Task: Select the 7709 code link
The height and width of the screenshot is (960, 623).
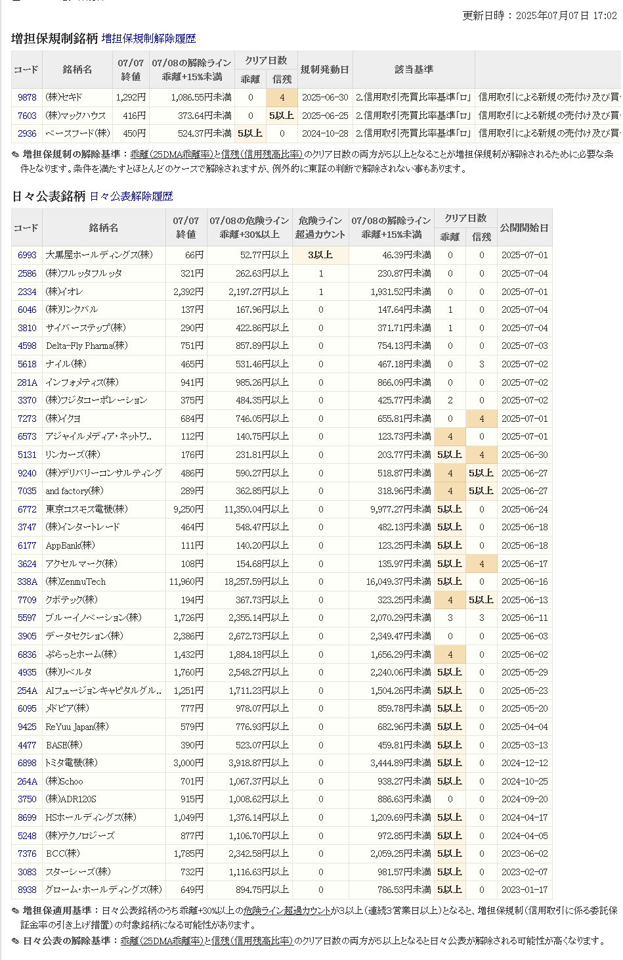Action: pos(27,600)
